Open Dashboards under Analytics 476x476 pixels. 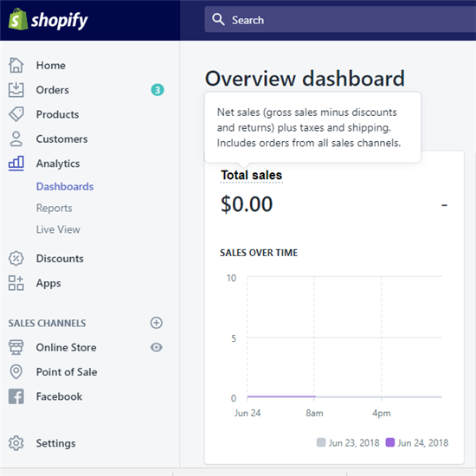[65, 187]
